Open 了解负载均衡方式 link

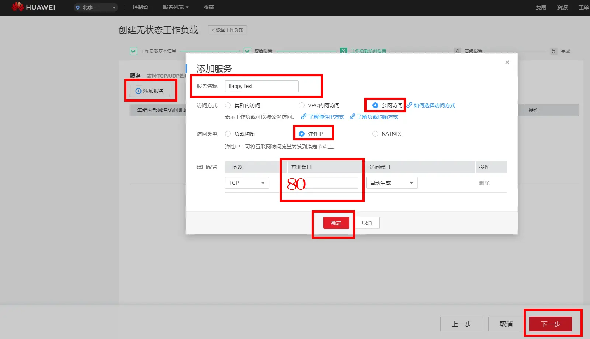coord(374,117)
